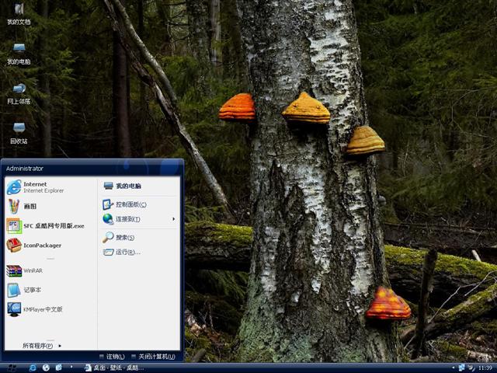Open 记事本 notepad in start menu
This screenshot has height=373, width=497.
pyautogui.click(x=50, y=290)
